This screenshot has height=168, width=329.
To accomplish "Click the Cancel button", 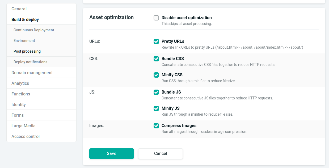I will pos(160,153).
